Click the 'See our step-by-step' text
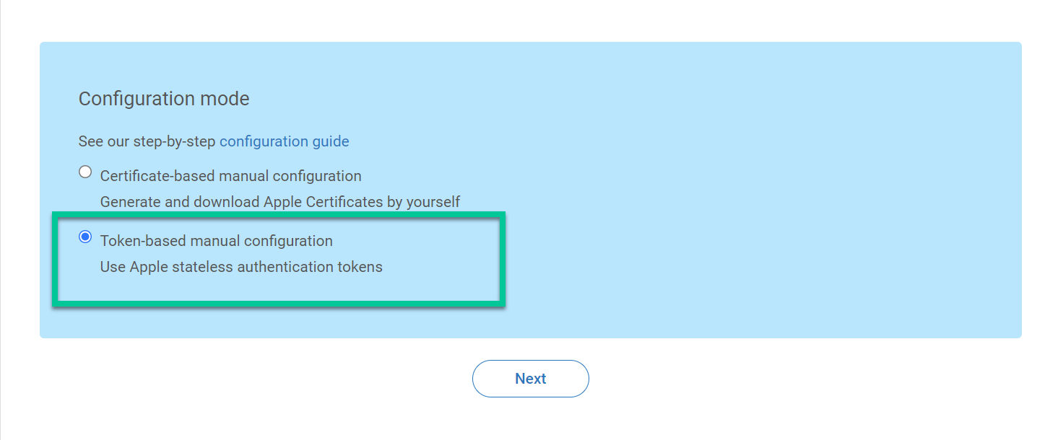 (x=147, y=141)
